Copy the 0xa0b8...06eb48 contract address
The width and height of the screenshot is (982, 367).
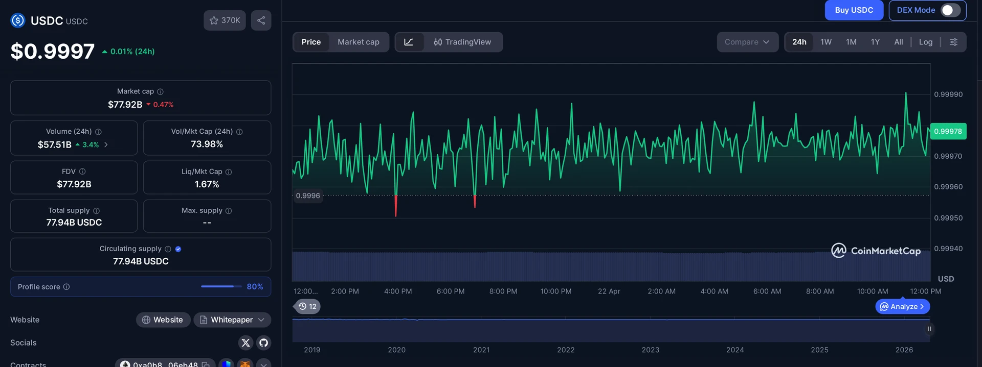pos(206,364)
